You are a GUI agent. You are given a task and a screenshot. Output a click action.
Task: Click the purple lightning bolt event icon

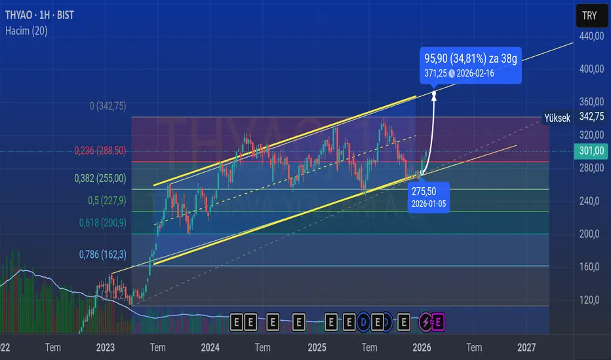tap(425, 322)
